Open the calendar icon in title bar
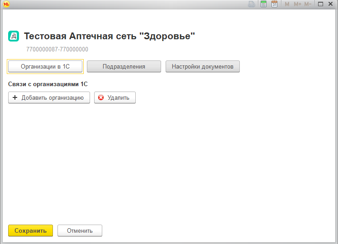The width and height of the screenshot is (338, 244). [x=274, y=4]
